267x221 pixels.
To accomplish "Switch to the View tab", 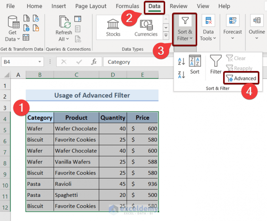I will click(x=203, y=6).
